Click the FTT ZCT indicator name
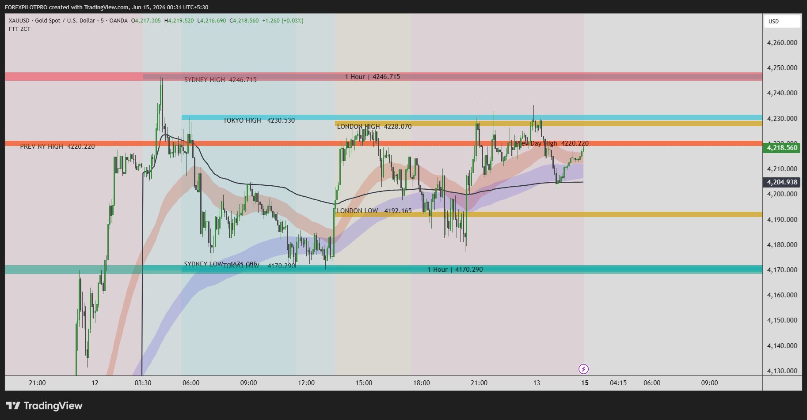Screen dimensions: 807x420 pos(19,29)
